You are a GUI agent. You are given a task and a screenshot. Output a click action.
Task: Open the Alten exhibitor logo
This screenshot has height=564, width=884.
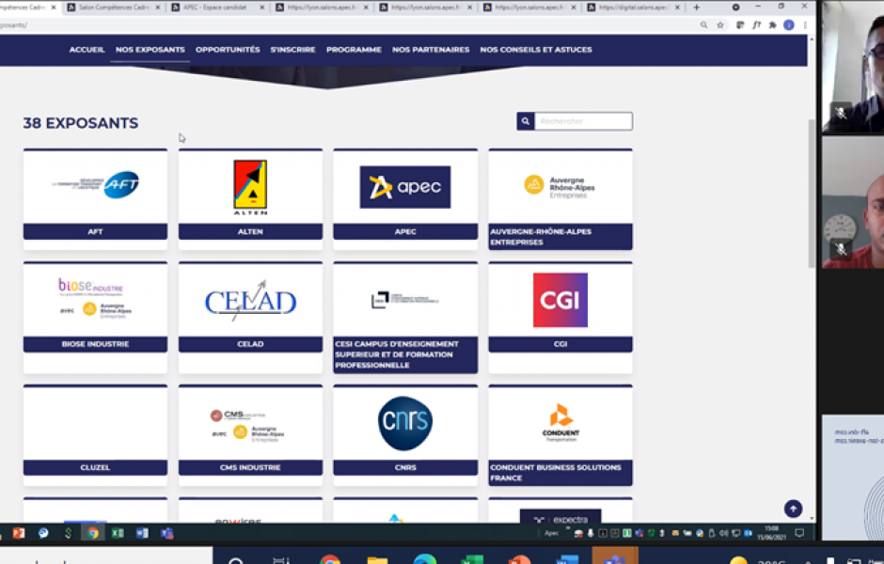(x=250, y=187)
